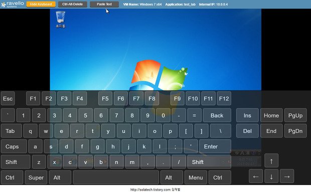Tap the letter l key
Viewport: 311px width, 194px height.
[x=160, y=146]
